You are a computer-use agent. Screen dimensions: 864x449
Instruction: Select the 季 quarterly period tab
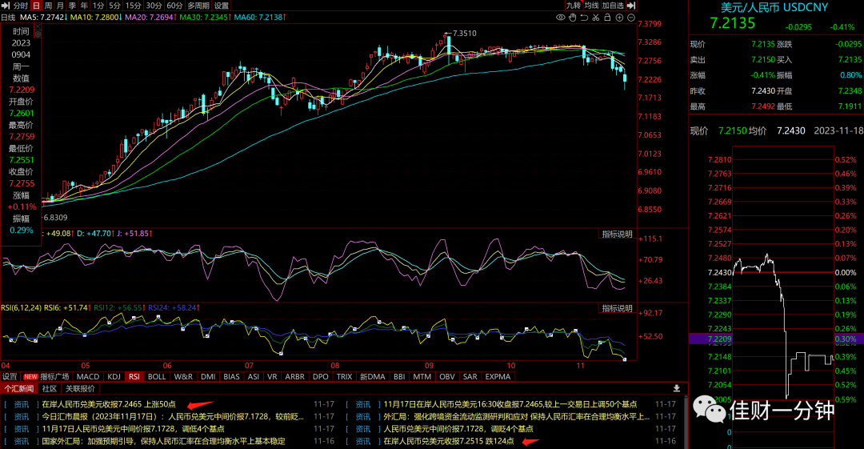[x=72, y=6]
